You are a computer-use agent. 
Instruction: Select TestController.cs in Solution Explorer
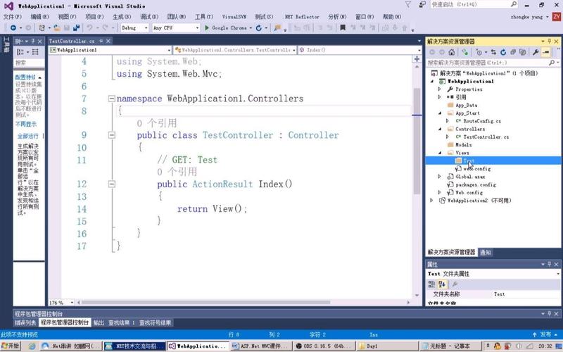click(486, 137)
